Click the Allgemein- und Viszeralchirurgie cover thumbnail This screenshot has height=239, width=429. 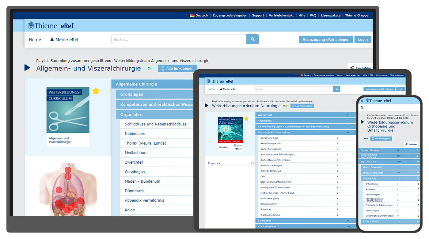pos(68,116)
